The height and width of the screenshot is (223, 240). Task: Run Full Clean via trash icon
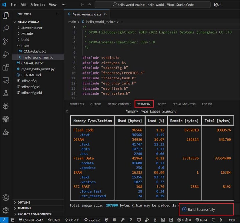114,220
